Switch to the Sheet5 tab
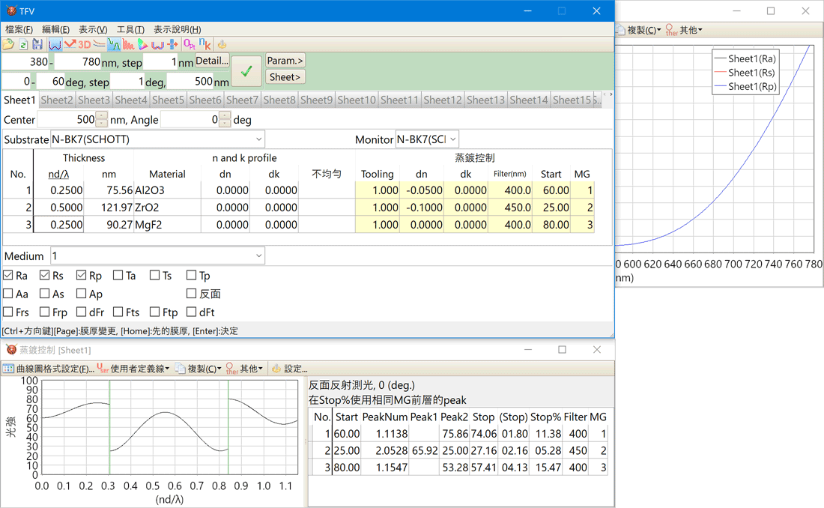This screenshot has width=824, height=508. [169, 100]
